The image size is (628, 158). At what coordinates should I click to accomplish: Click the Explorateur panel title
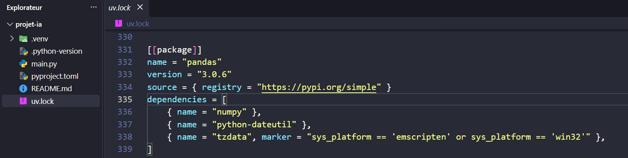(x=24, y=8)
